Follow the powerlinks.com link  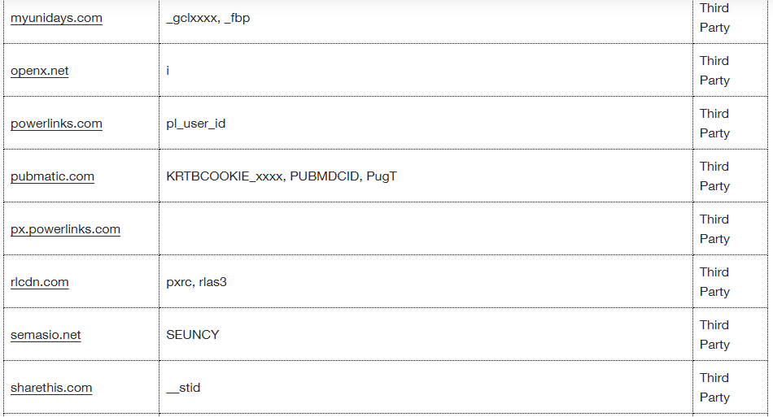[x=56, y=124]
